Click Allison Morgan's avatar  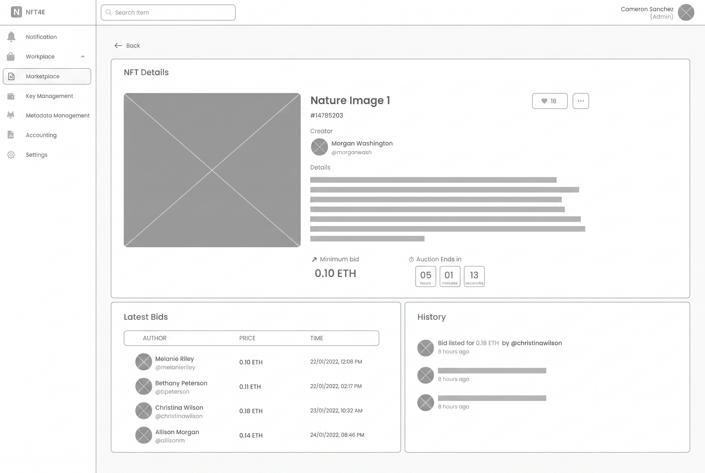144,435
